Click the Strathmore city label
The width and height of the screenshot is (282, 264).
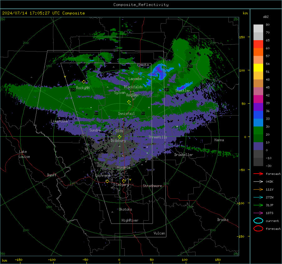coord(152,186)
